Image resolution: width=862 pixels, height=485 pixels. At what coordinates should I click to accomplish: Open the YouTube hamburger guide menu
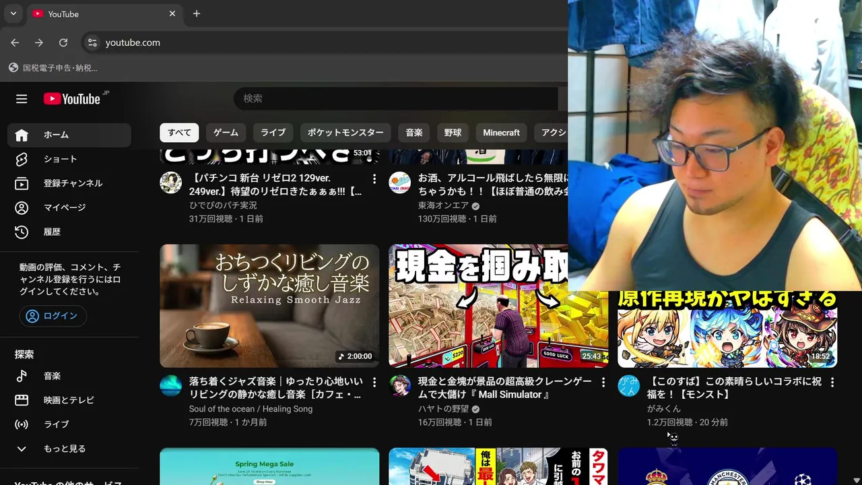point(22,99)
